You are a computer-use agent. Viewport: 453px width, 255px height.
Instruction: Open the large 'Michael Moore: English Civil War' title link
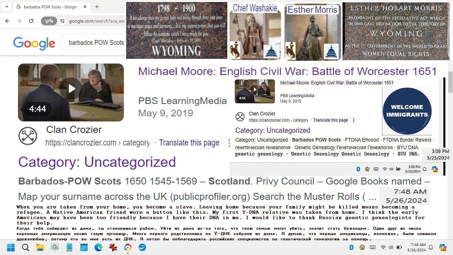pos(287,71)
